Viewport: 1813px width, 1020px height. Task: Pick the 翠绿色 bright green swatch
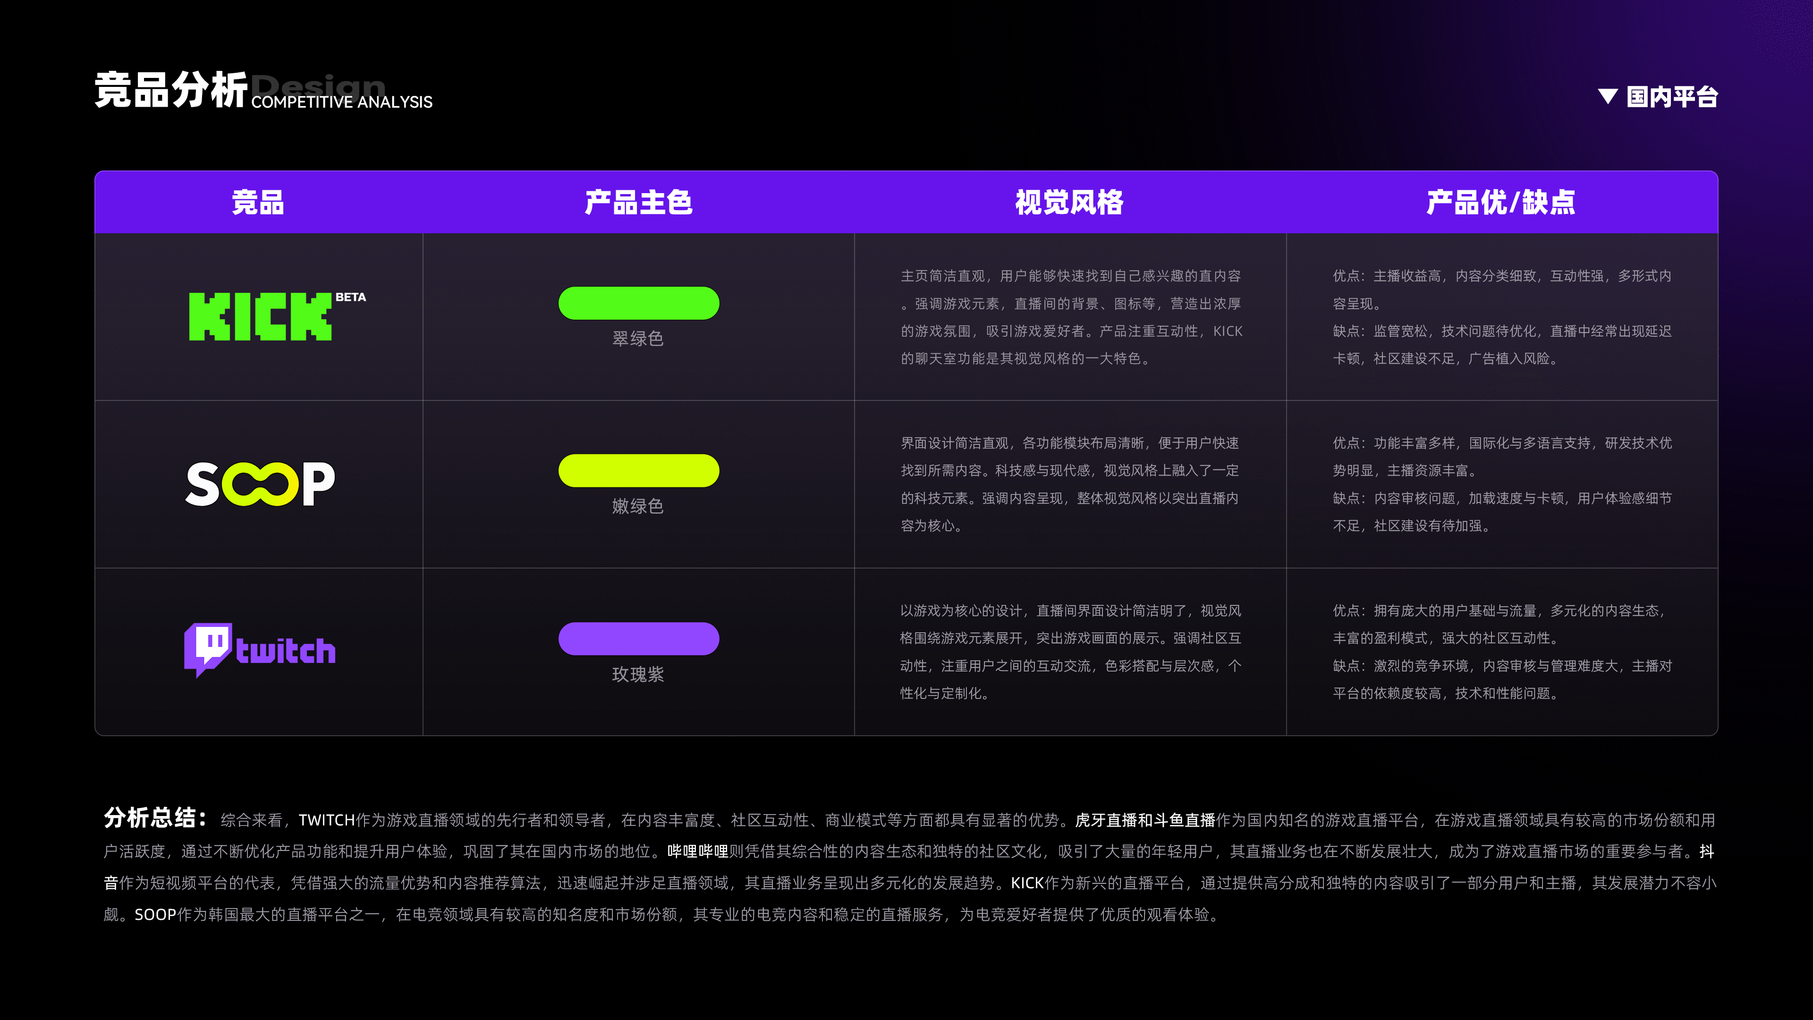(x=638, y=303)
